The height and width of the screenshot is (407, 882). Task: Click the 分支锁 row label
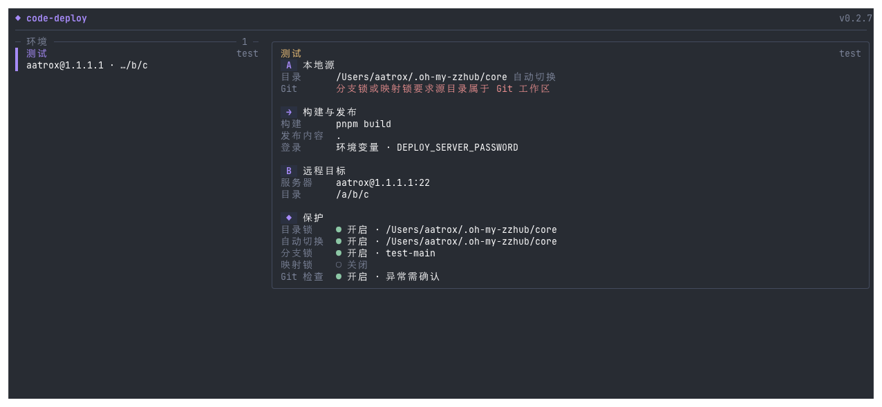pyautogui.click(x=297, y=253)
